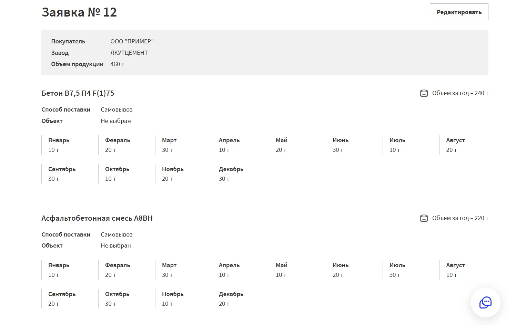The image size is (516, 335).
Task: Open the chat support widget
Action: point(485,303)
